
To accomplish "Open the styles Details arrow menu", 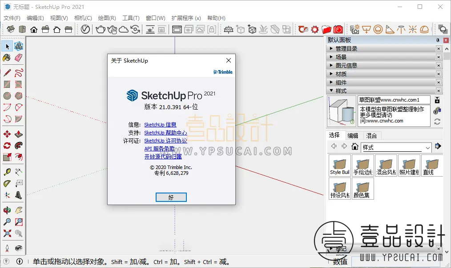I will [x=438, y=146].
